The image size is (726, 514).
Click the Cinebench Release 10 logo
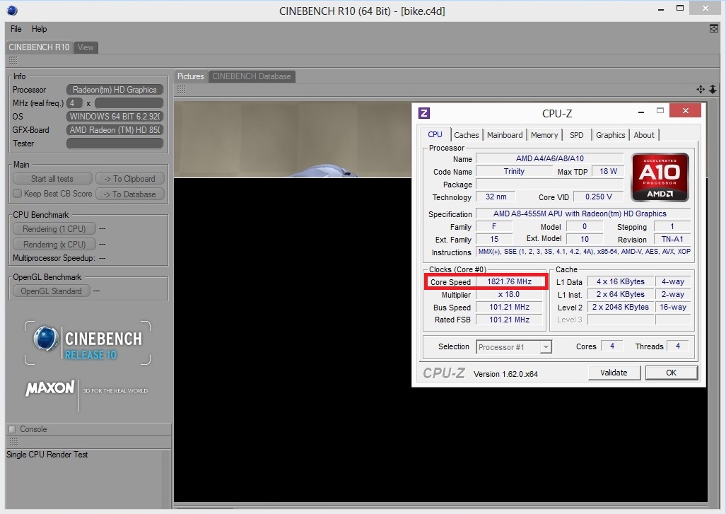(88, 343)
